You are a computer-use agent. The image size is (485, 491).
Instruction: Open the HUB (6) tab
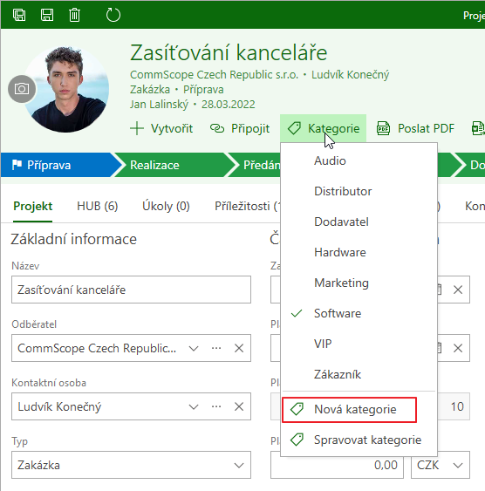tap(98, 207)
